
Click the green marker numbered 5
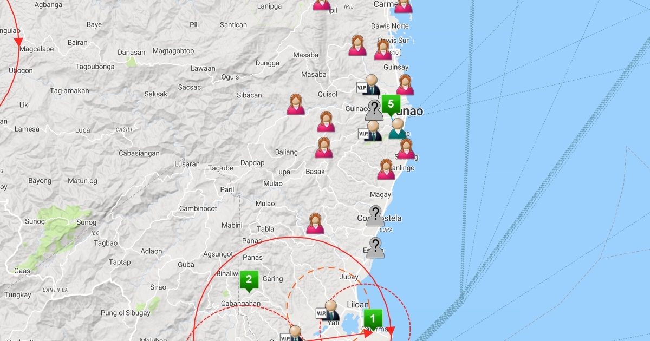pyautogui.click(x=391, y=104)
